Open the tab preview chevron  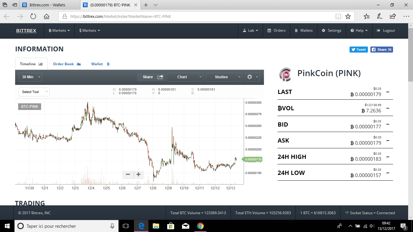155,5
